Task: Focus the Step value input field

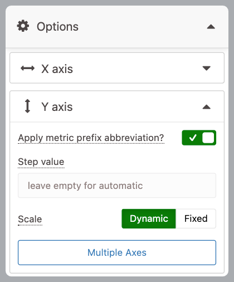Action: (117, 186)
